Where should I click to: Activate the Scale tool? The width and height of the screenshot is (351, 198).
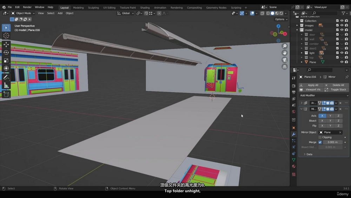click(x=6, y=60)
